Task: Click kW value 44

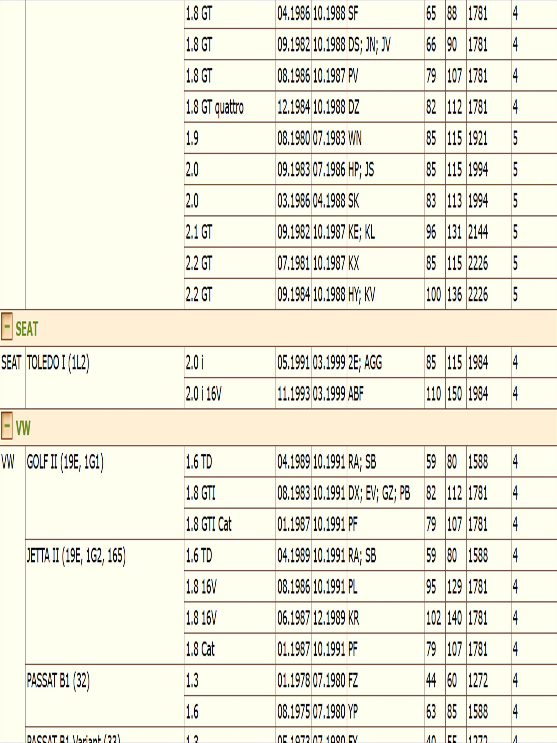Action: coord(435,680)
